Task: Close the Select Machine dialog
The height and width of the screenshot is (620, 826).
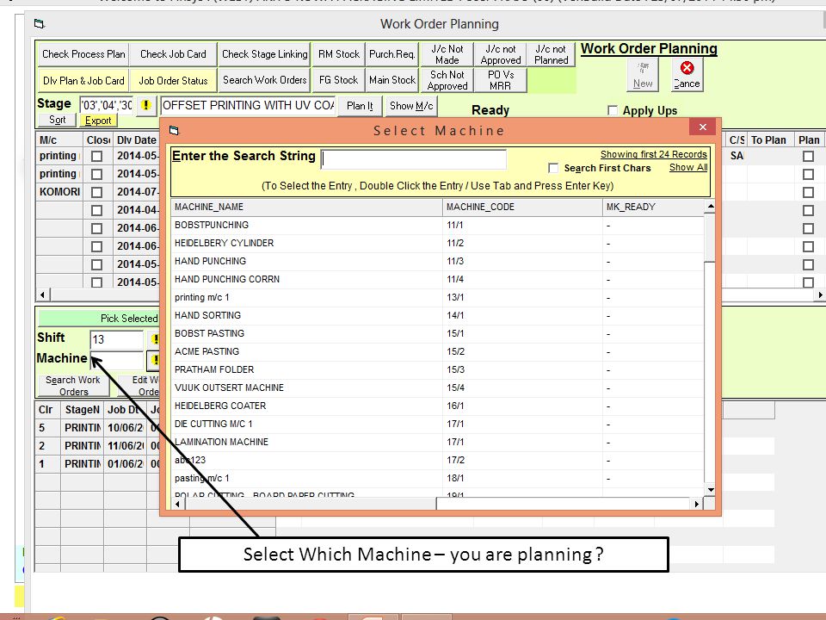Action: 703,127
